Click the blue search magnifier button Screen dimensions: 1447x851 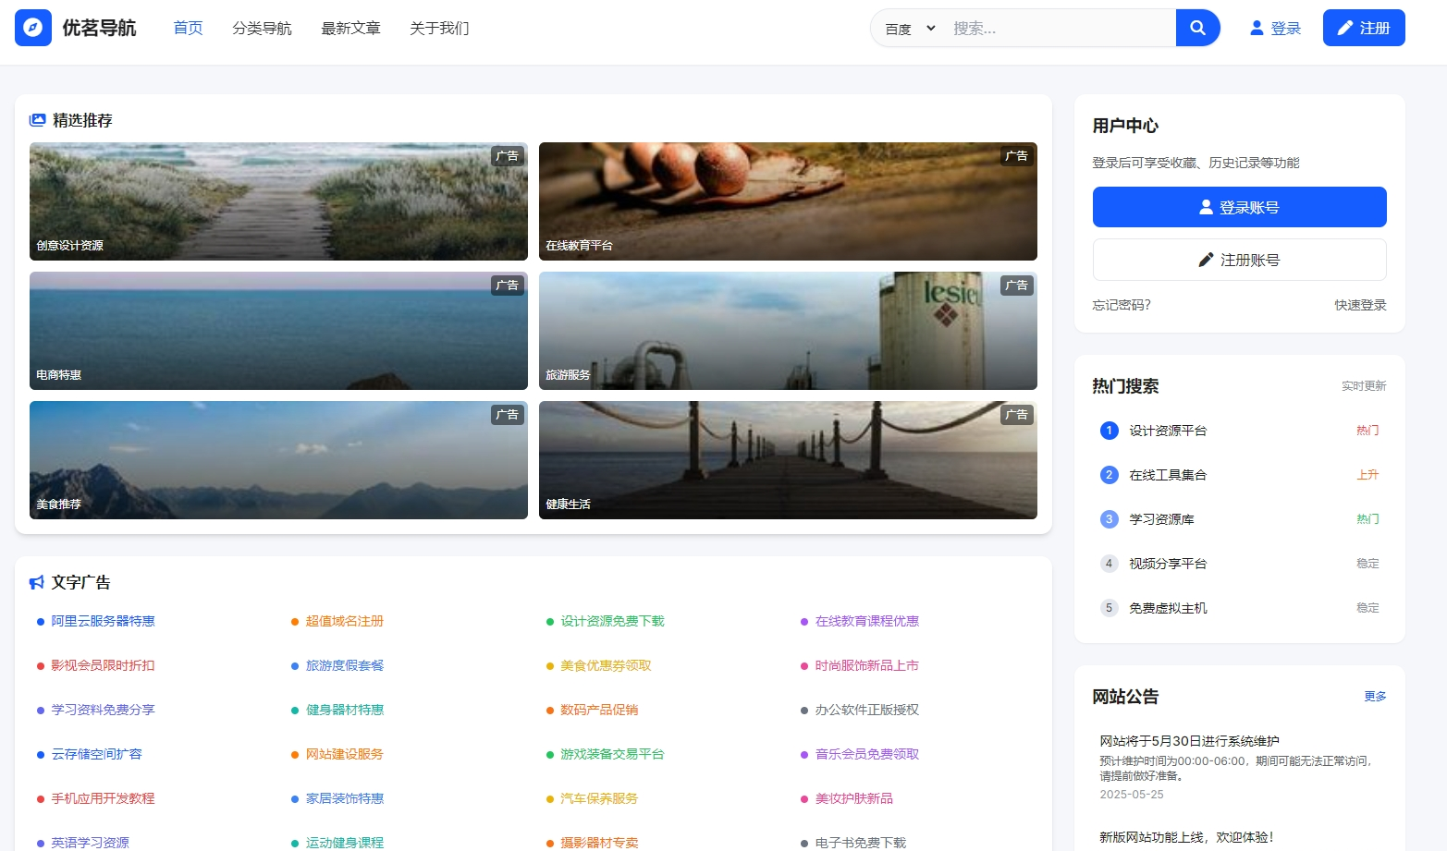click(1197, 28)
